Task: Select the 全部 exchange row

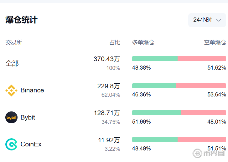Action: pos(12,63)
